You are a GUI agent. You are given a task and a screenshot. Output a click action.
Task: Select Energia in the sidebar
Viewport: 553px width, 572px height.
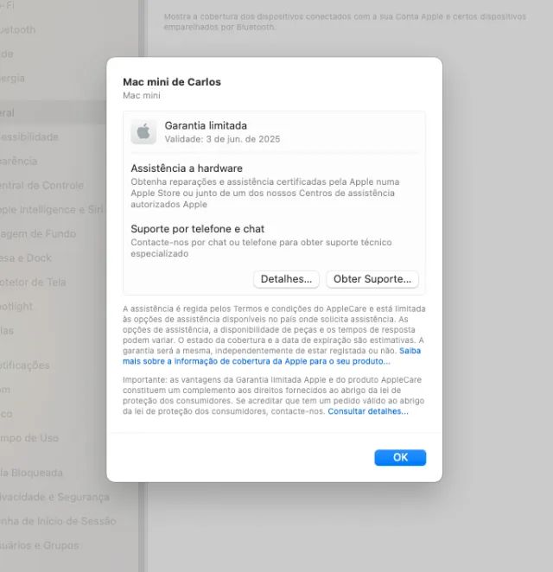[12, 78]
